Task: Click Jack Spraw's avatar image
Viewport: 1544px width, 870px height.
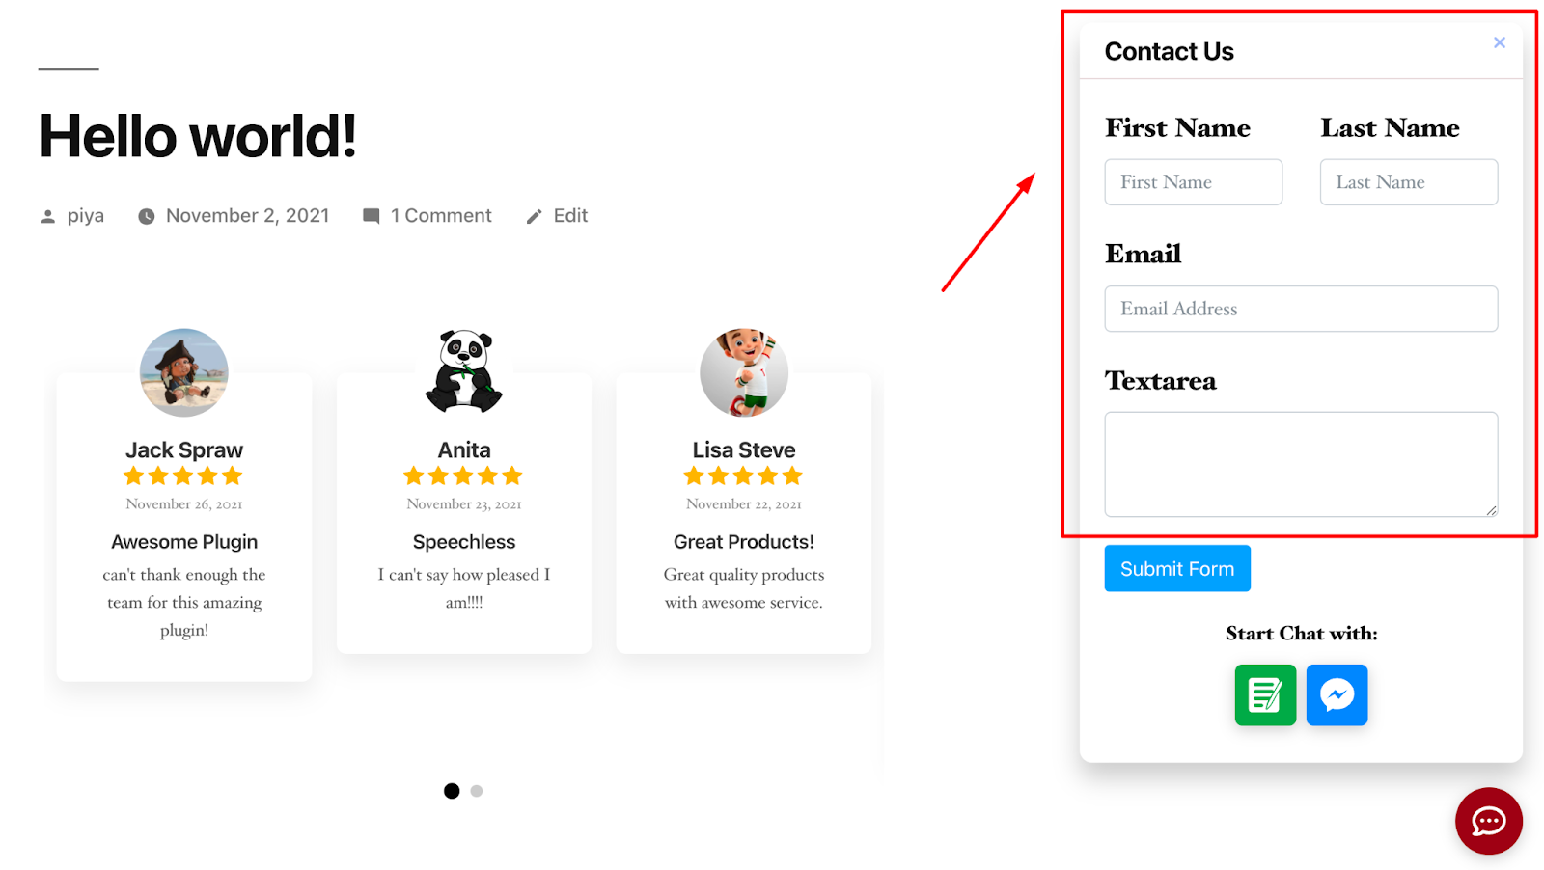Action: (x=184, y=372)
